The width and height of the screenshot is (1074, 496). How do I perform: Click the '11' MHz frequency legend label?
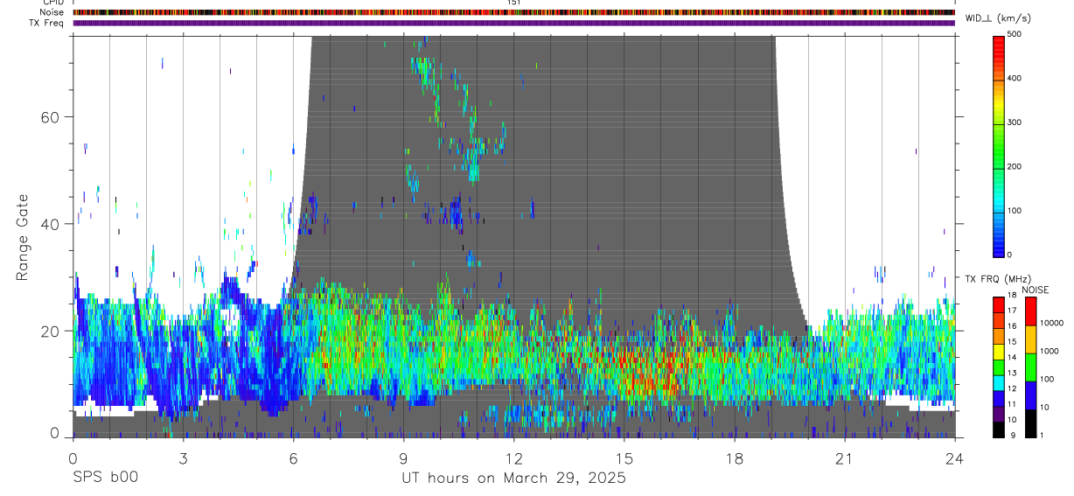point(1013,404)
